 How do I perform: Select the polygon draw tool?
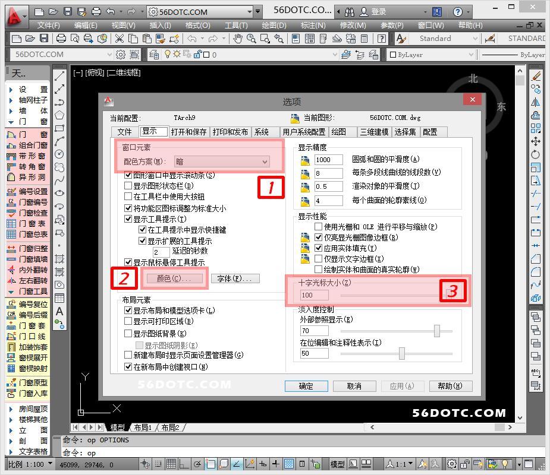[x=59, y=115]
